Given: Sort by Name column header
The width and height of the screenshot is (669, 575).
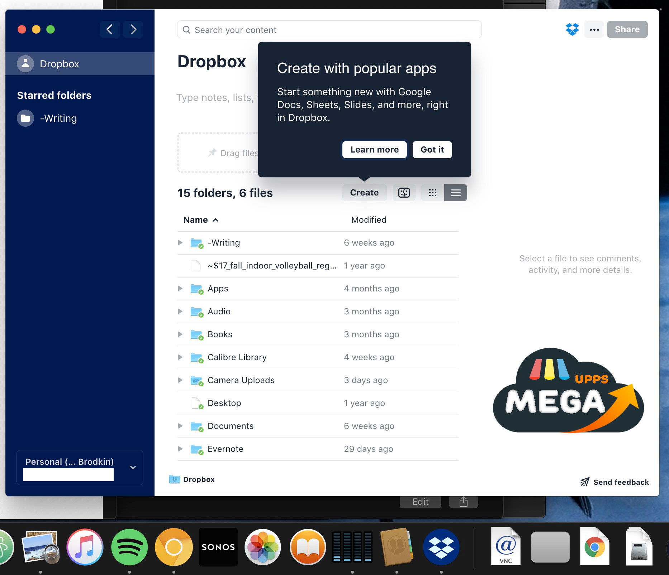Looking at the screenshot, I should click(x=201, y=220).
